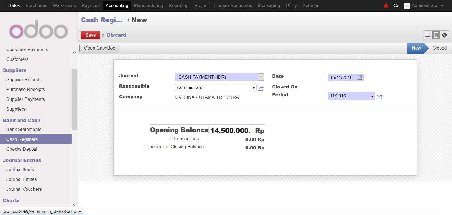Click the Suppliers section header
The height and width of the screenshot is (215, 452).
point(15,70)
